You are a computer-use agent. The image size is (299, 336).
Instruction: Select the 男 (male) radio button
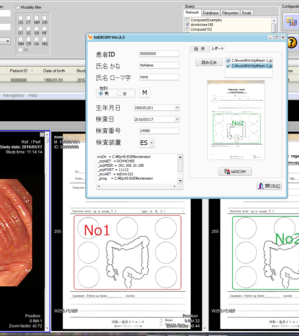(101, 93)
